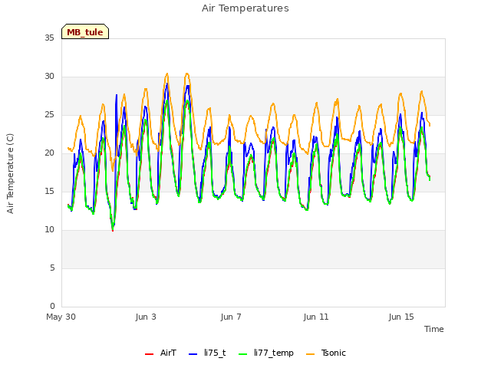Click the Tsonic legend label
491x368 pixels.
[334, 353]
